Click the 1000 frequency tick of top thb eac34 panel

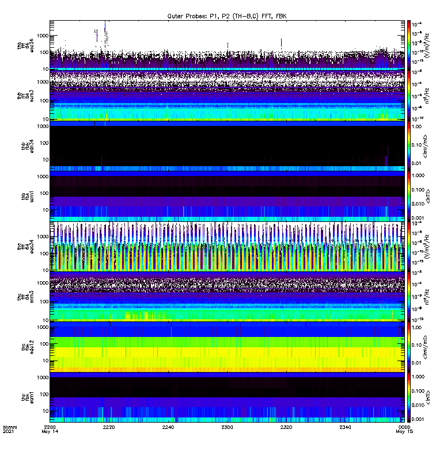43,36
